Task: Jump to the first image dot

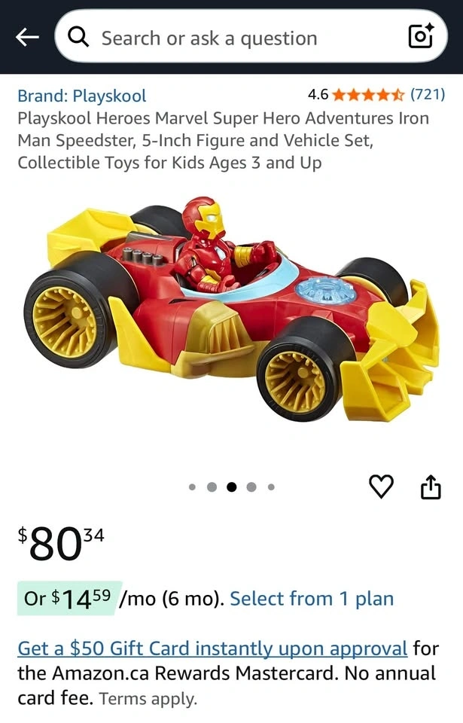Action: tap(192, 487)
